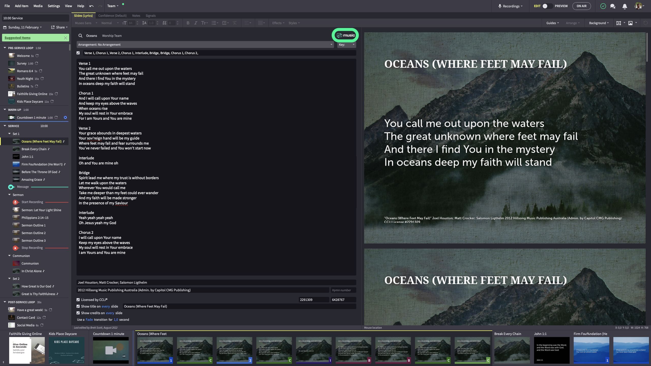651x366 pixels.
Task: Open the Add Item menu
Action: click(x=21, y=6)
